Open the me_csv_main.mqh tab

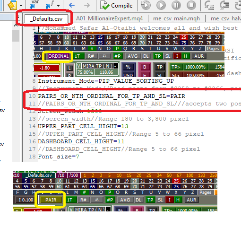pos(176,18)
